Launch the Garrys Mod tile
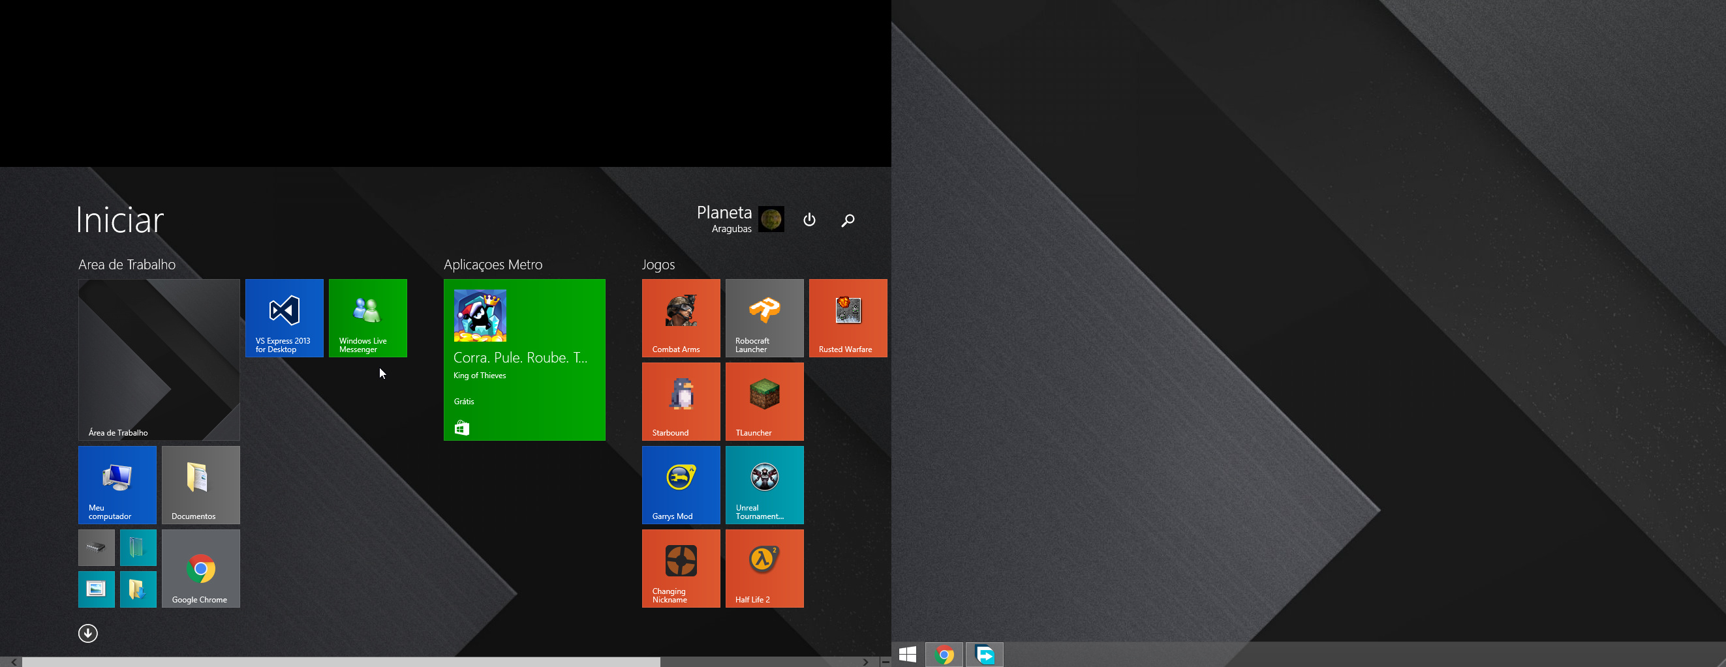 point(681,485)
